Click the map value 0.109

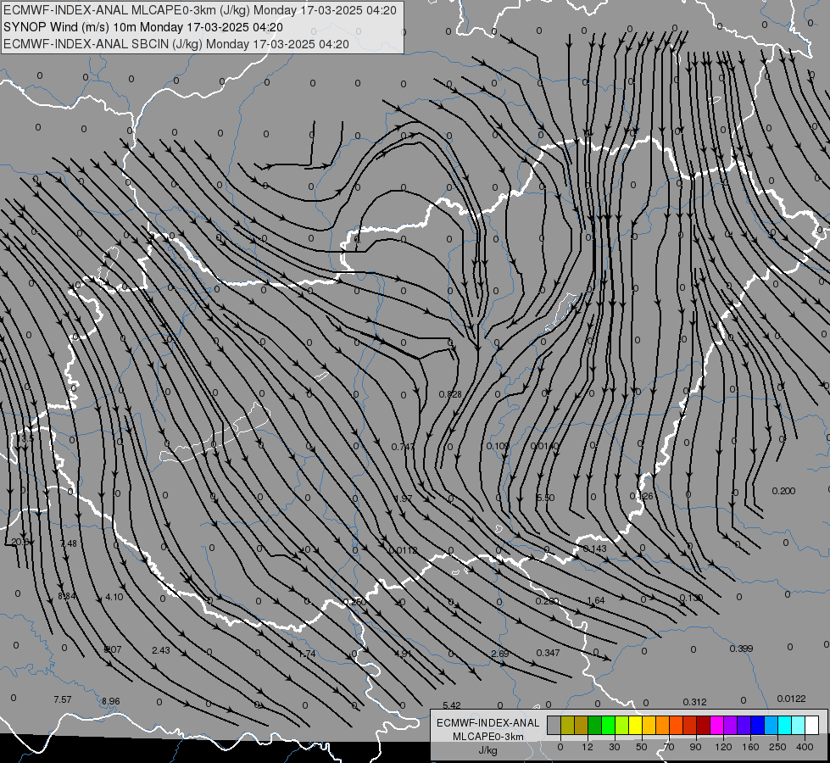click(x=498, y=447)
